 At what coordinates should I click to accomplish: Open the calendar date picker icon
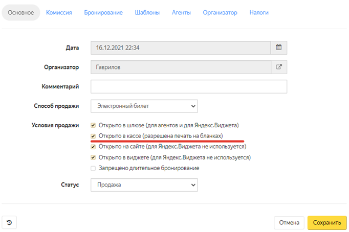tap(279, 48)
